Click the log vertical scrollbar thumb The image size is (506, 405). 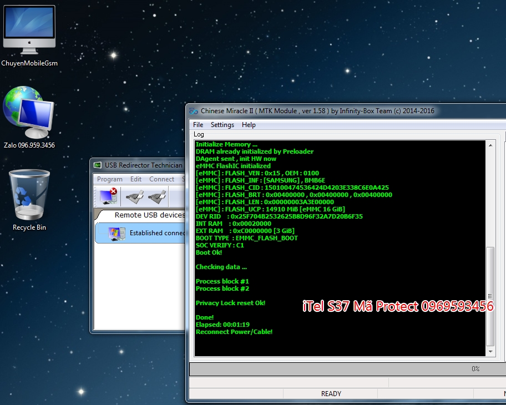point(490,296)
